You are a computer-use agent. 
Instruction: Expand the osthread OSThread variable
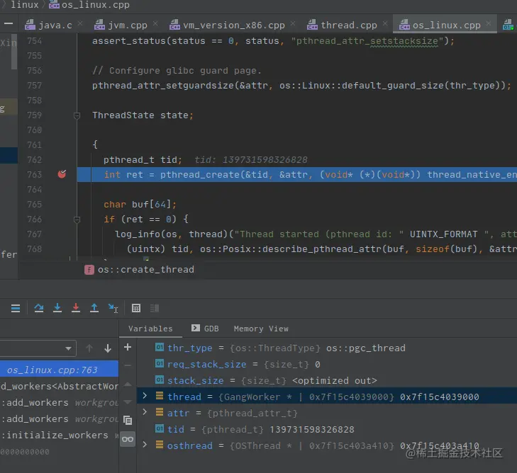(145, 445)
